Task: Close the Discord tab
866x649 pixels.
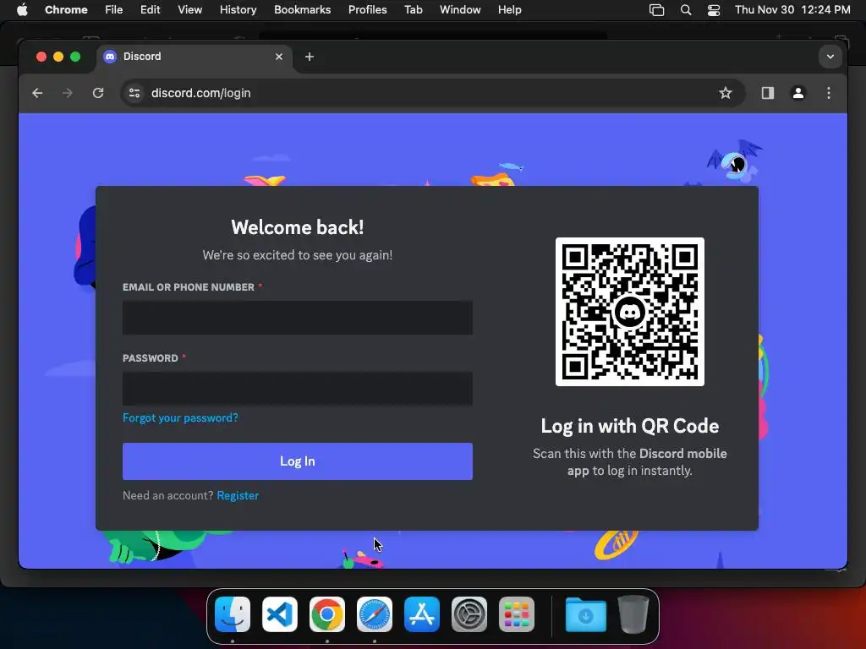Action: [279, 57]
